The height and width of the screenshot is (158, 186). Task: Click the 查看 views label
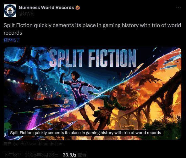point(82,155)
